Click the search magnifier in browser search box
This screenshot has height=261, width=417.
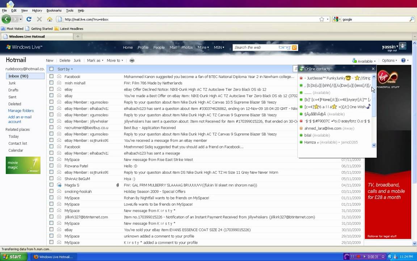pos(412,19)
